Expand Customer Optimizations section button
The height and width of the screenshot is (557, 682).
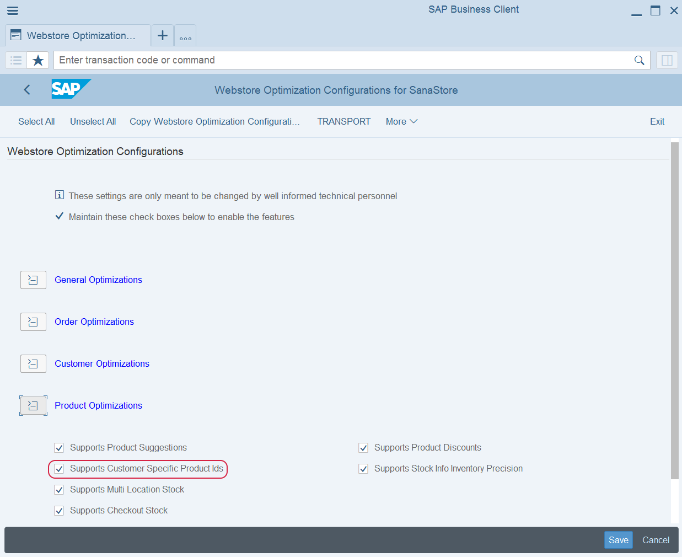(33, 364)
